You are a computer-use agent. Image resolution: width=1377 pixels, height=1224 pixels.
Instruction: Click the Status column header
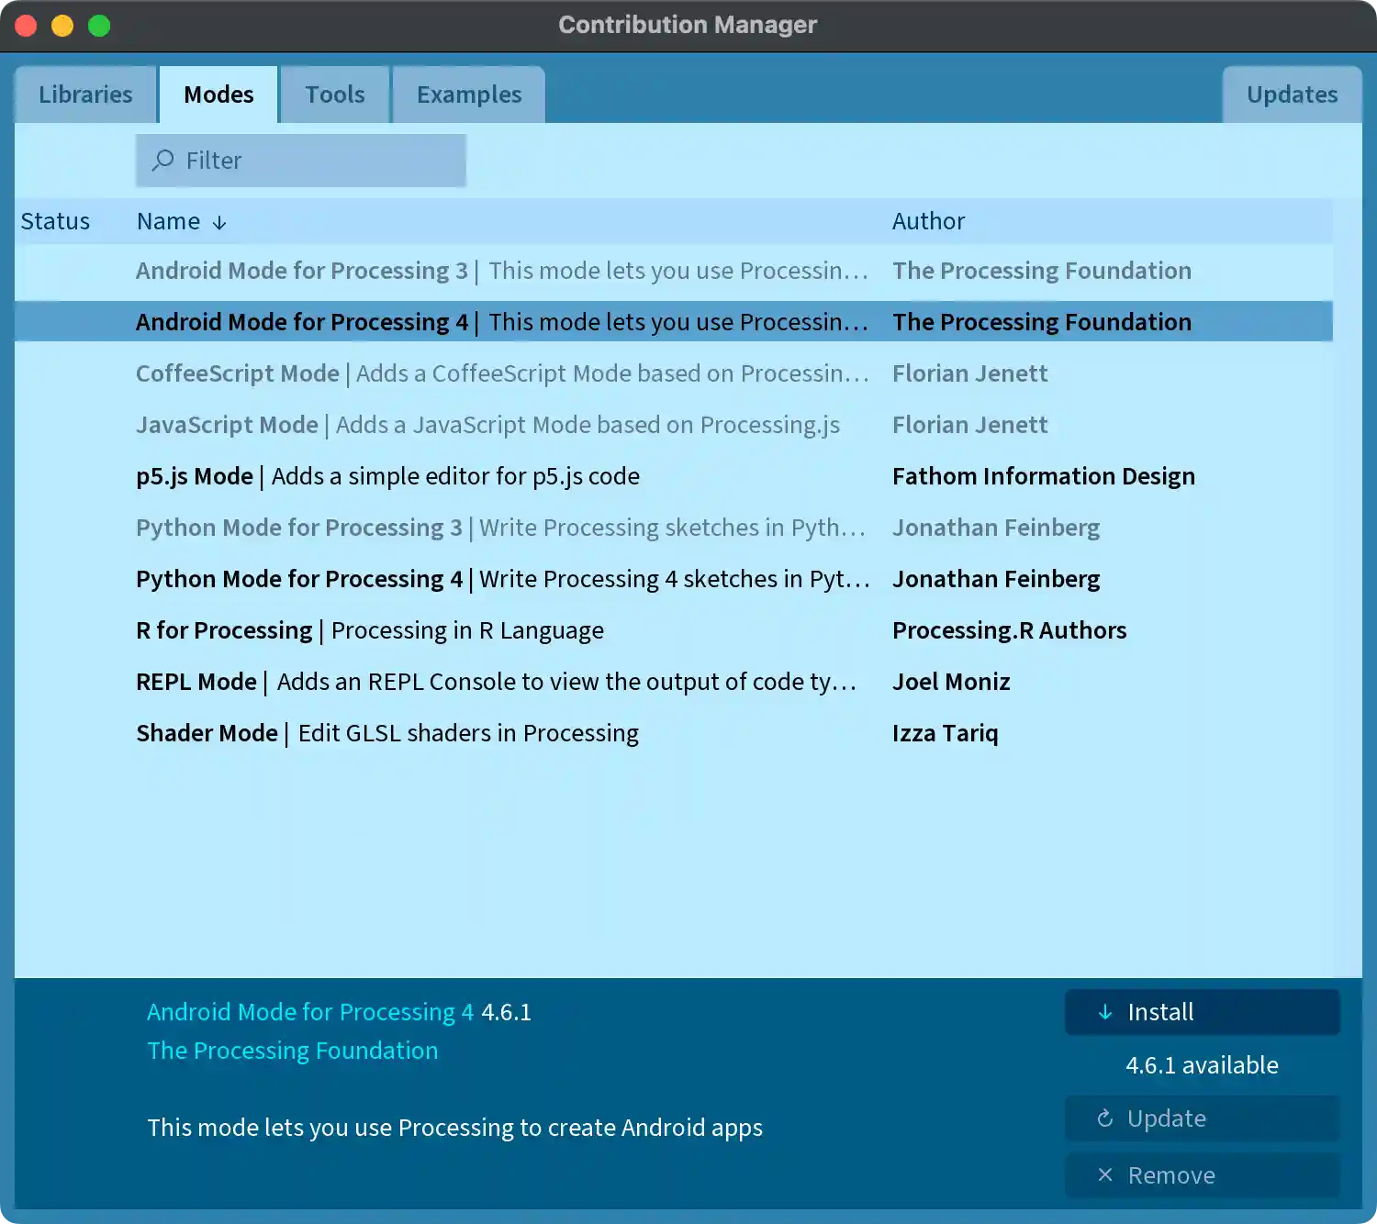pyautogui.click(x=55, y=221)
